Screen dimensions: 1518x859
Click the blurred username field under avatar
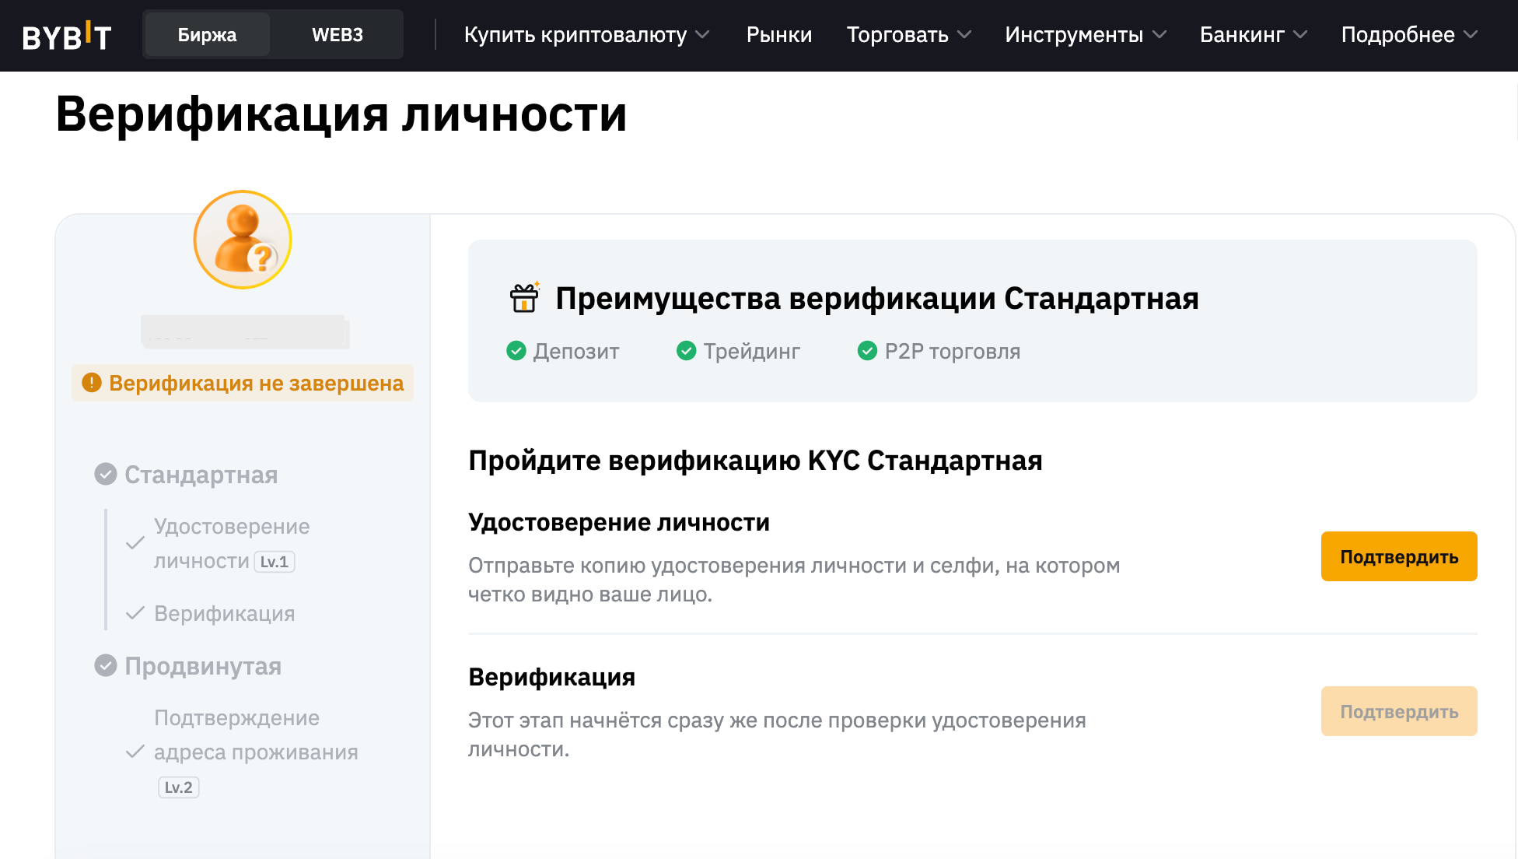(x=245, y=331)
